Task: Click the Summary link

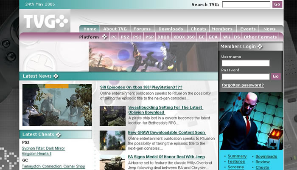Action: point(237,156)
